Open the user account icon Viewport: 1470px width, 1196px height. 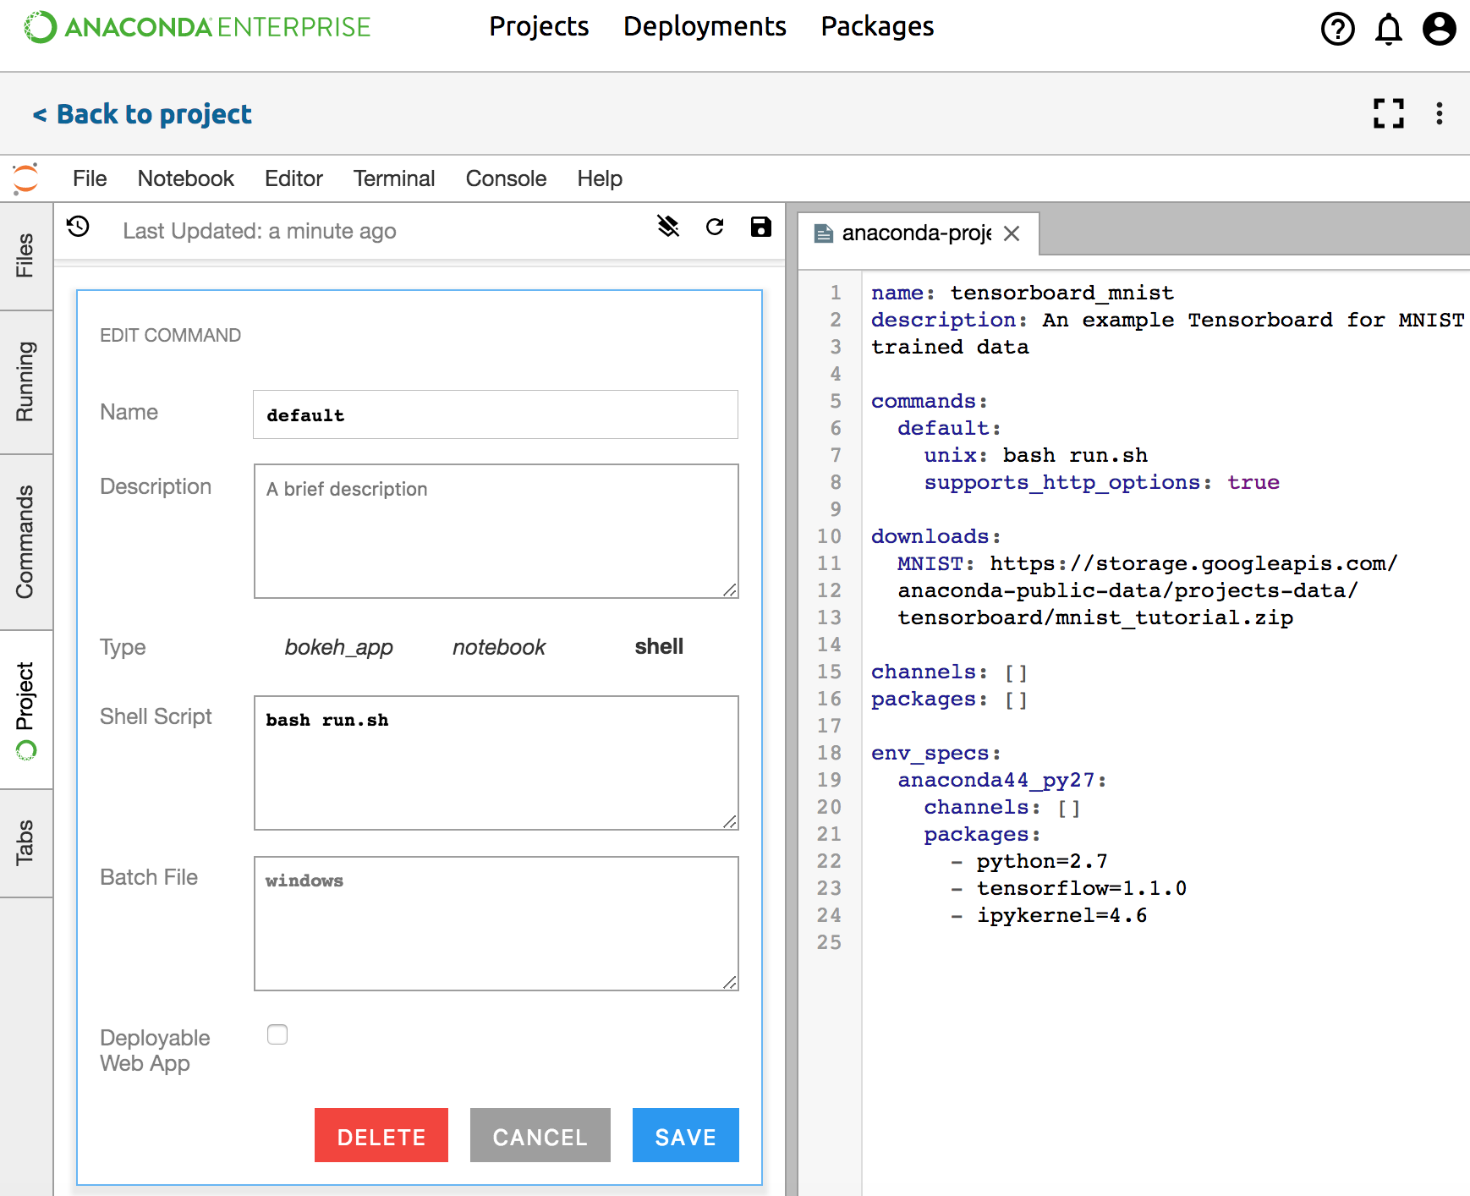pyautogui.click(x=1439, y=29)
